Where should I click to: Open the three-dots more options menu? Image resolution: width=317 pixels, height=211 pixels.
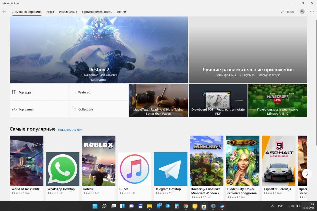pyautogui.click(x=312, y=12)
